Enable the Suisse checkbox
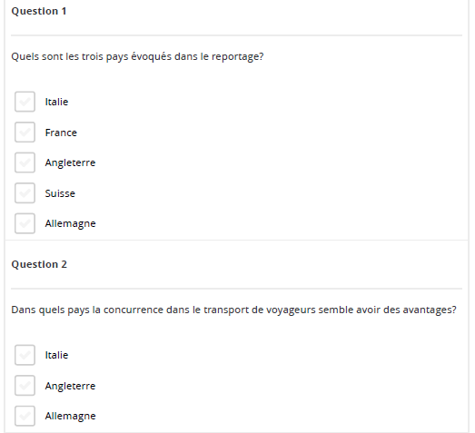Image resolution: width=475 pixels, height=433 pixels. click(25, 192)
